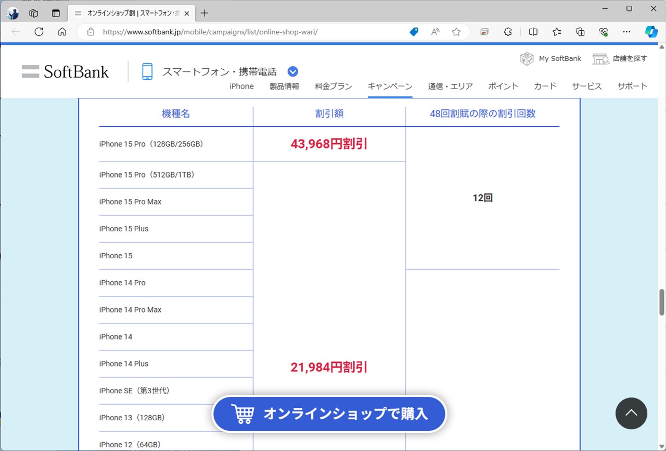Click iPhone 15 Pro（512GB/1TB） row
Viewport: 666px width, 451px height.
(176, 175)
